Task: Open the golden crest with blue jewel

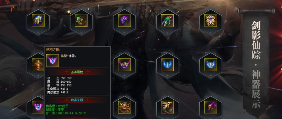Action: tap(211, 21)
